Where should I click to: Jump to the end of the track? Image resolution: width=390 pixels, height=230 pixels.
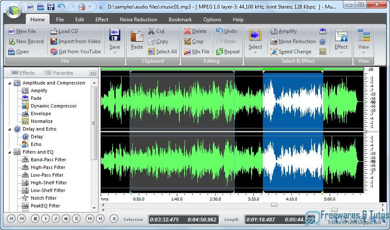tap(100, 218)
